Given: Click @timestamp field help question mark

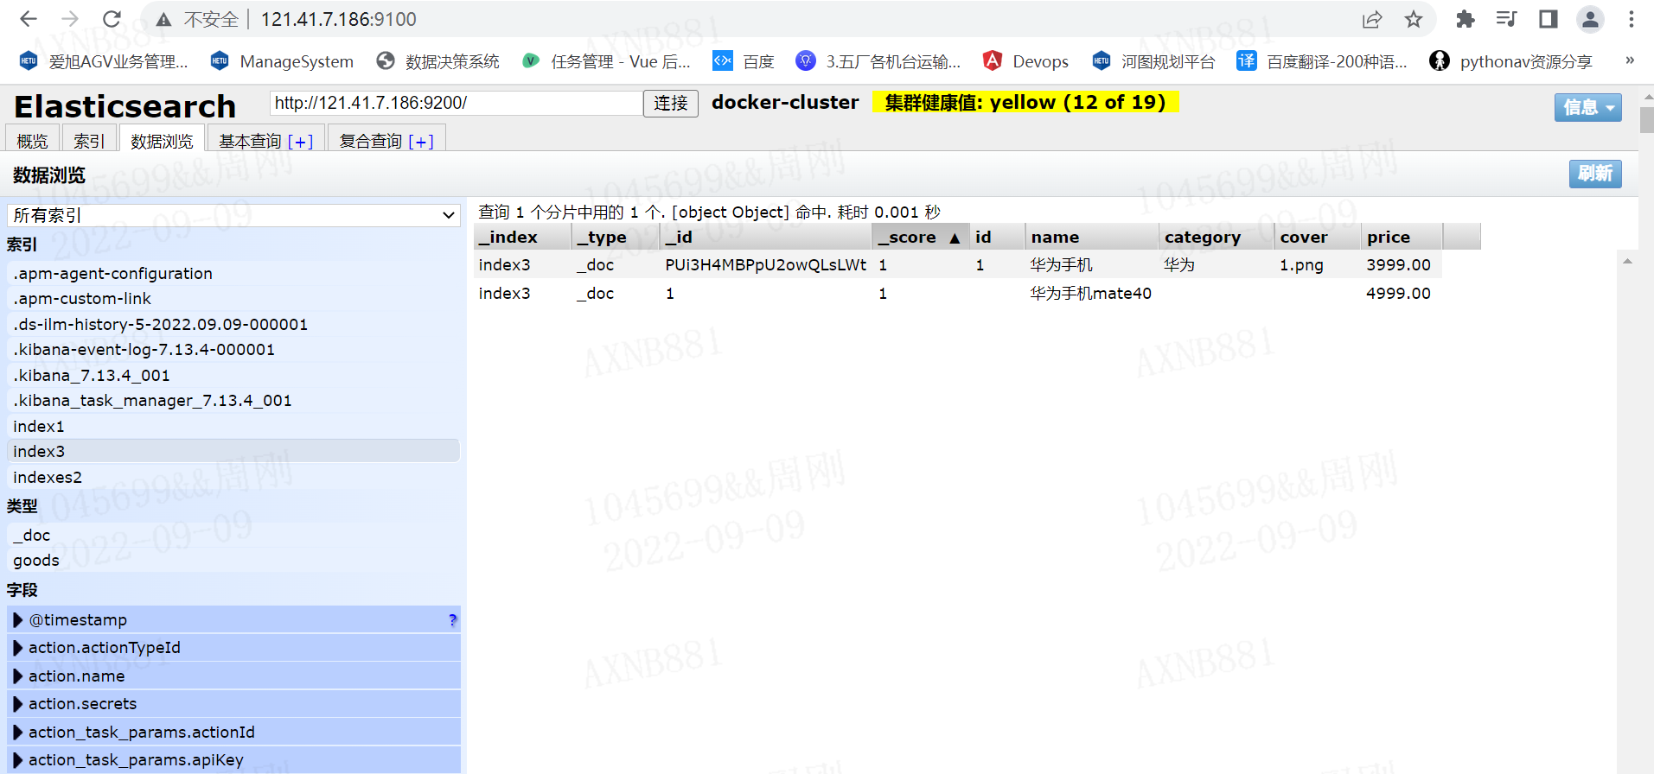Looking at the screenshot, I should [x=452, y=619].
